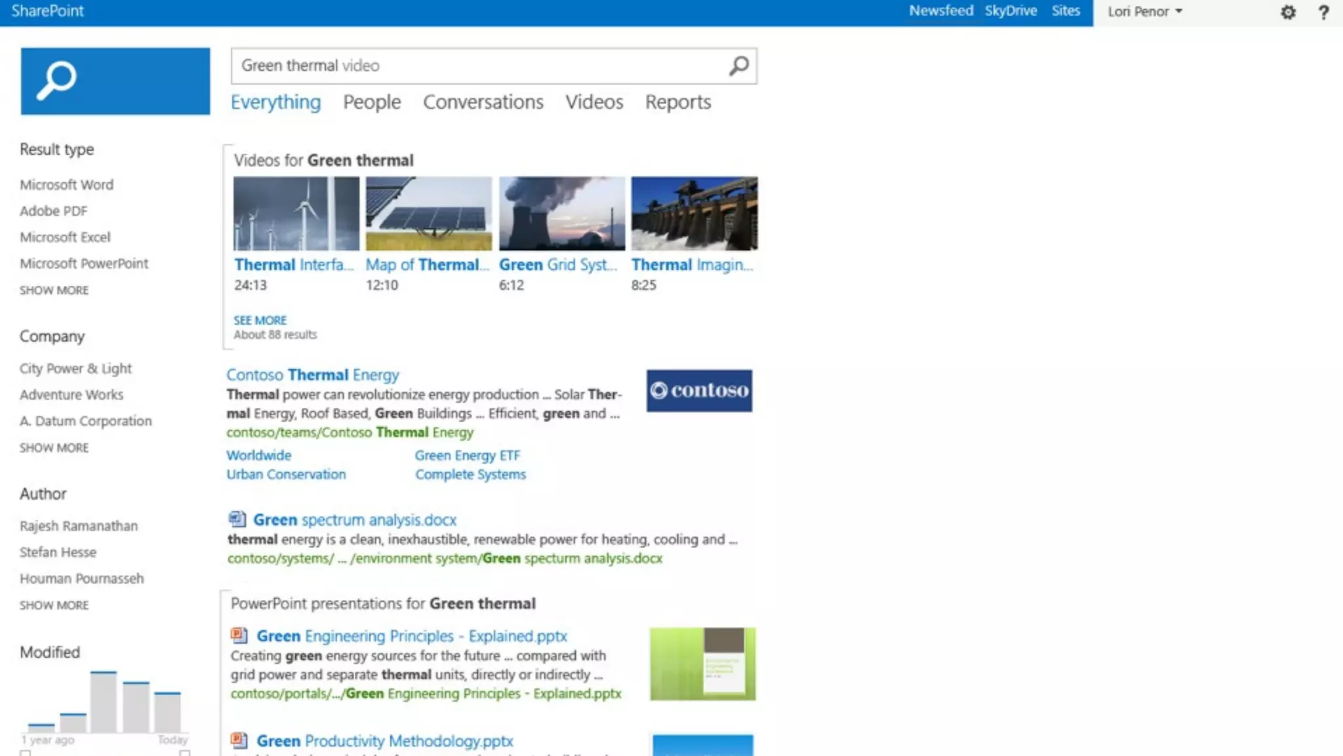The width and height of the screenshot is (1343, 756).
Task: Expand Result type with SHOW MORE
Action: (54, 290)
